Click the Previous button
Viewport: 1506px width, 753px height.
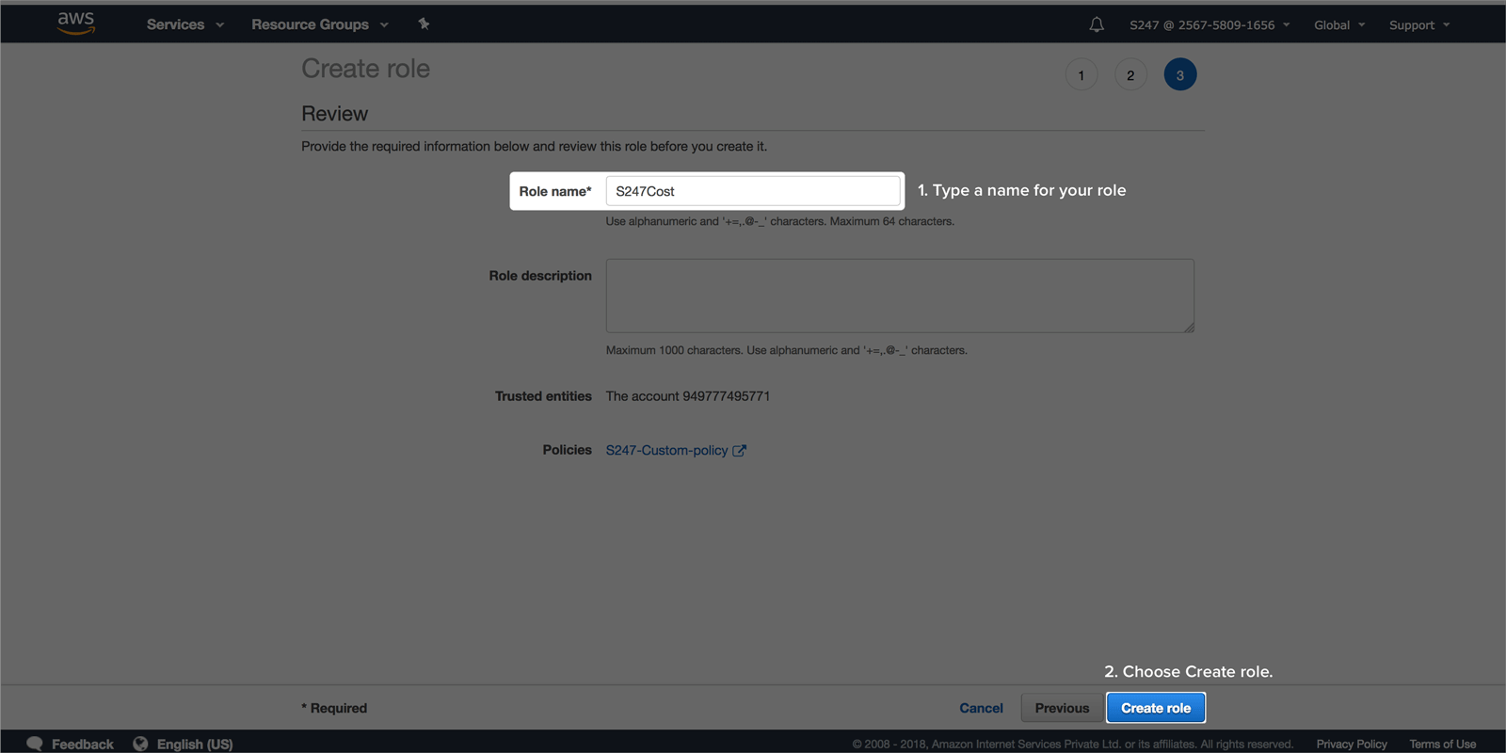point(1062,708)
